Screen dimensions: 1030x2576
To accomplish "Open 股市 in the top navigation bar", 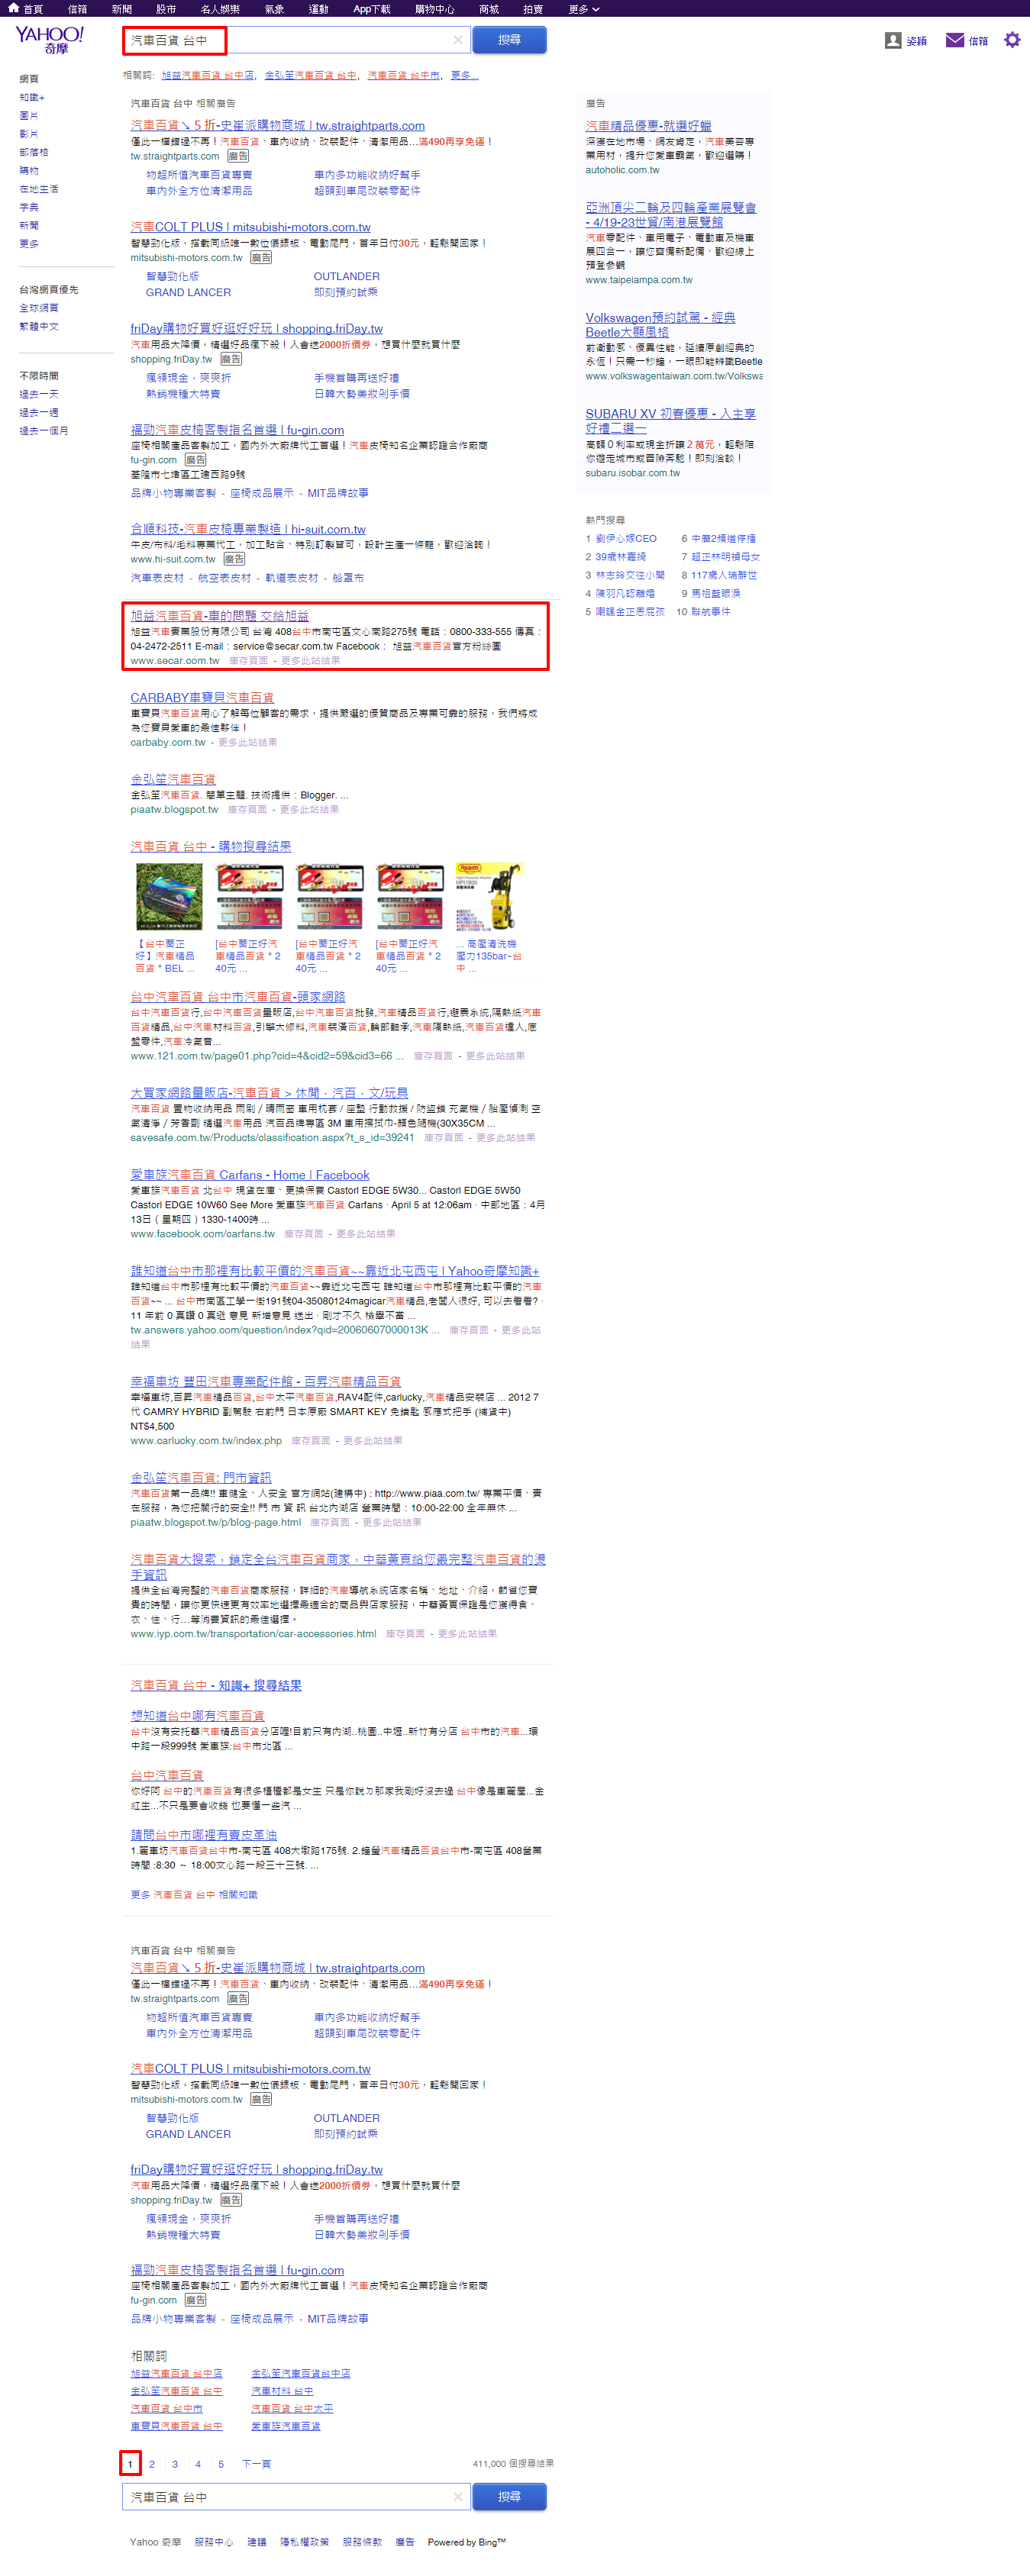I will (166, 9).
